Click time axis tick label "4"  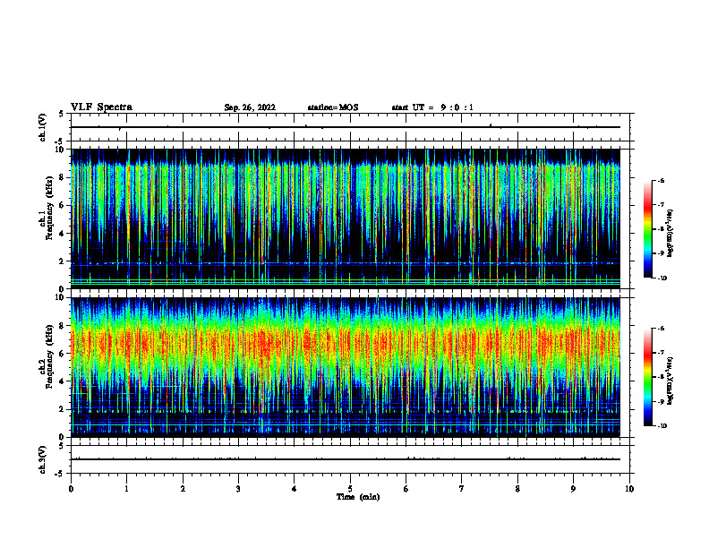click(295, 489)
